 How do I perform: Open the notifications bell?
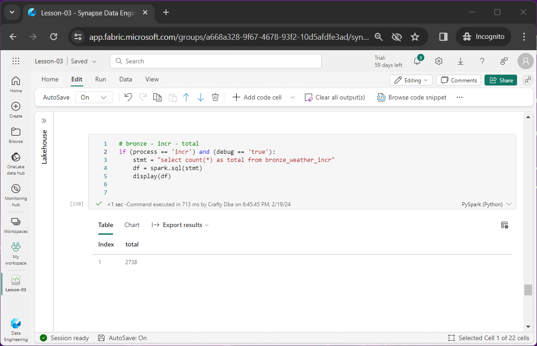417,61
